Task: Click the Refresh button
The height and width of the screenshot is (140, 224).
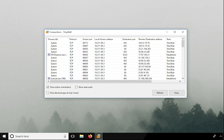Action: [160, 93]
